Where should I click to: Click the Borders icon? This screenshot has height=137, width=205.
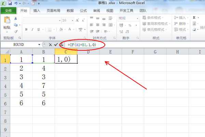coord(50,29)
